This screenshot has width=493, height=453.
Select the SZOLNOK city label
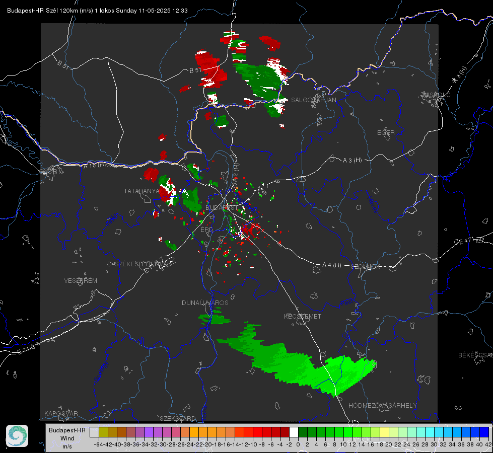(x=366, y=267)
